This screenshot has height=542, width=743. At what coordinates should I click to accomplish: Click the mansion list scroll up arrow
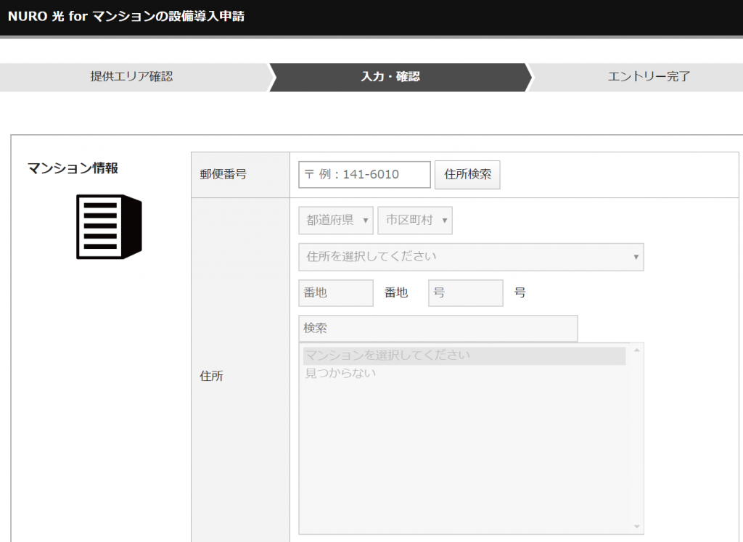[x=637, y=350]
